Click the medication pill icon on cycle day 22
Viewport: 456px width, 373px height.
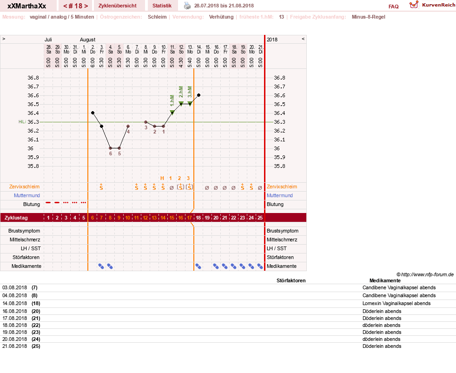233,266
